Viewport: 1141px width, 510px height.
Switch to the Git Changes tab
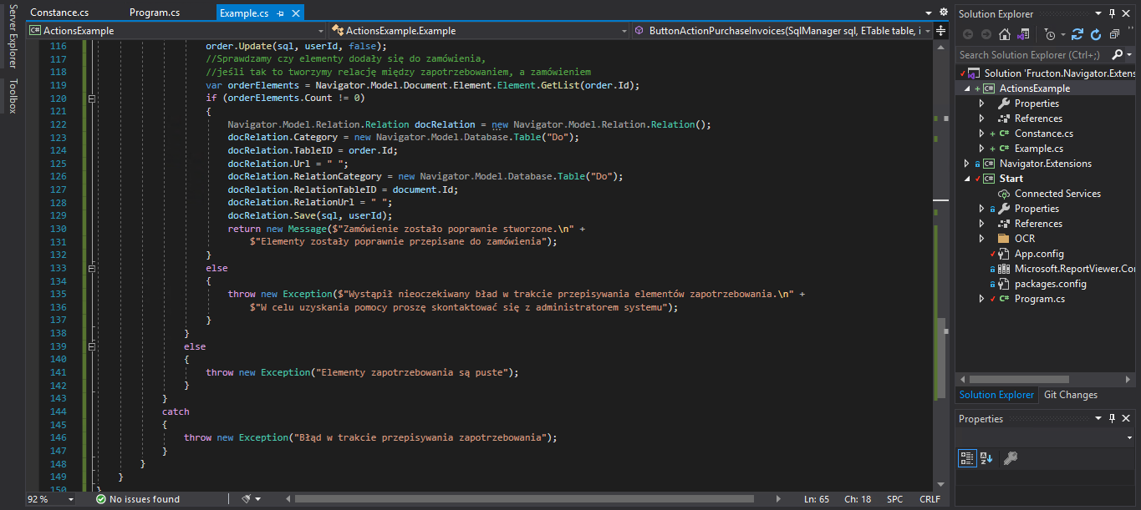pos(1070,395)
